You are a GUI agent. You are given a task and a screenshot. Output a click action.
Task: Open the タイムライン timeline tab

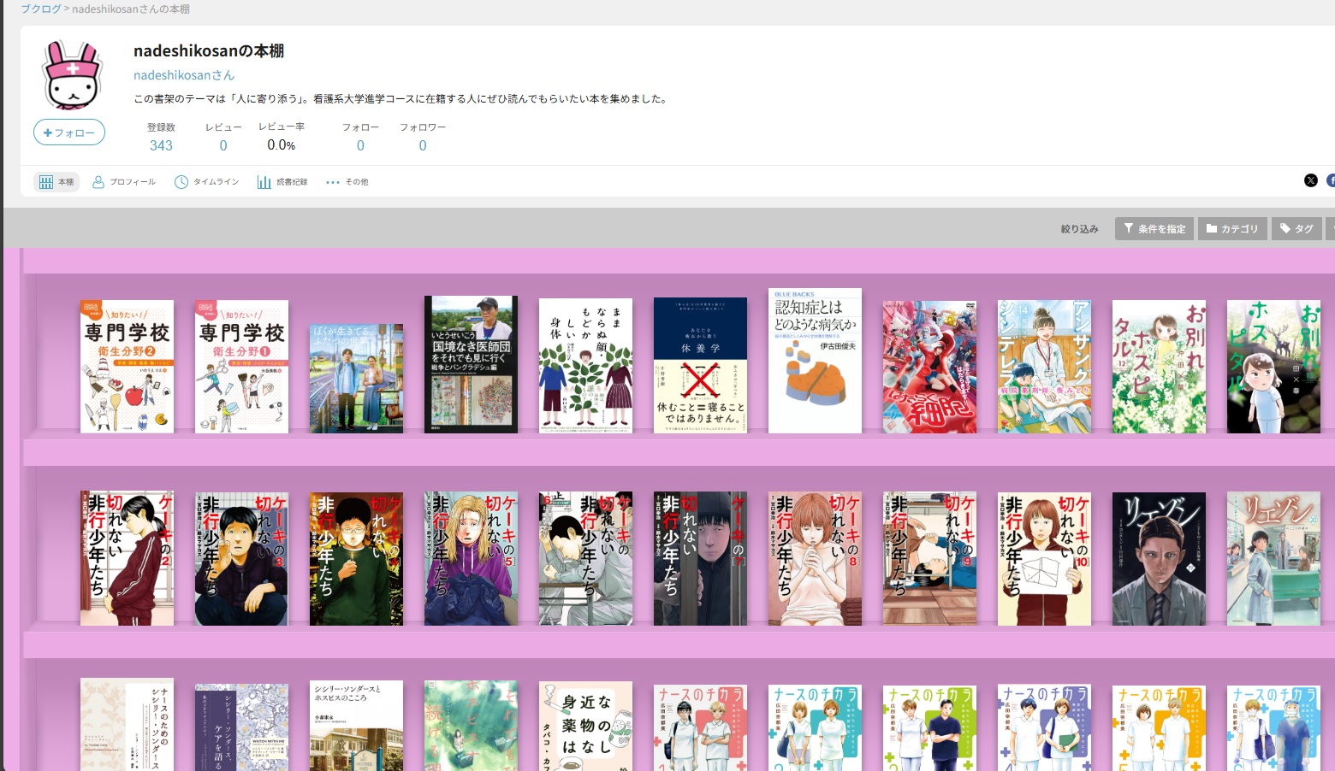(x=206, y=182)
